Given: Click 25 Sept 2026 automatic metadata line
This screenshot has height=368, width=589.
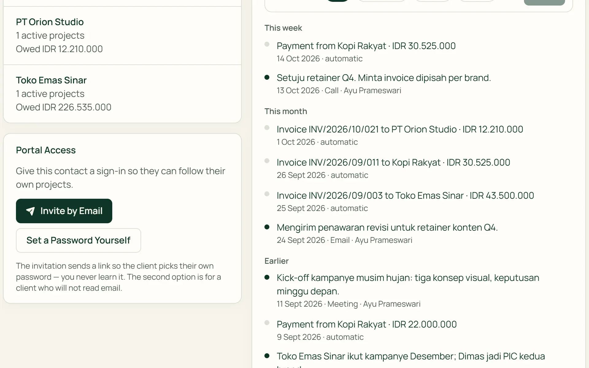Looking at the screenshot, I should coord(322,209).
